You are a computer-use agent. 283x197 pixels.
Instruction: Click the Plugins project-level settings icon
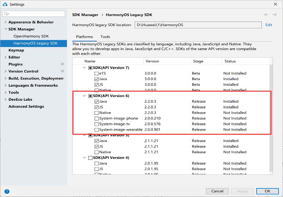pyautogui.click(x=62, y=64)
